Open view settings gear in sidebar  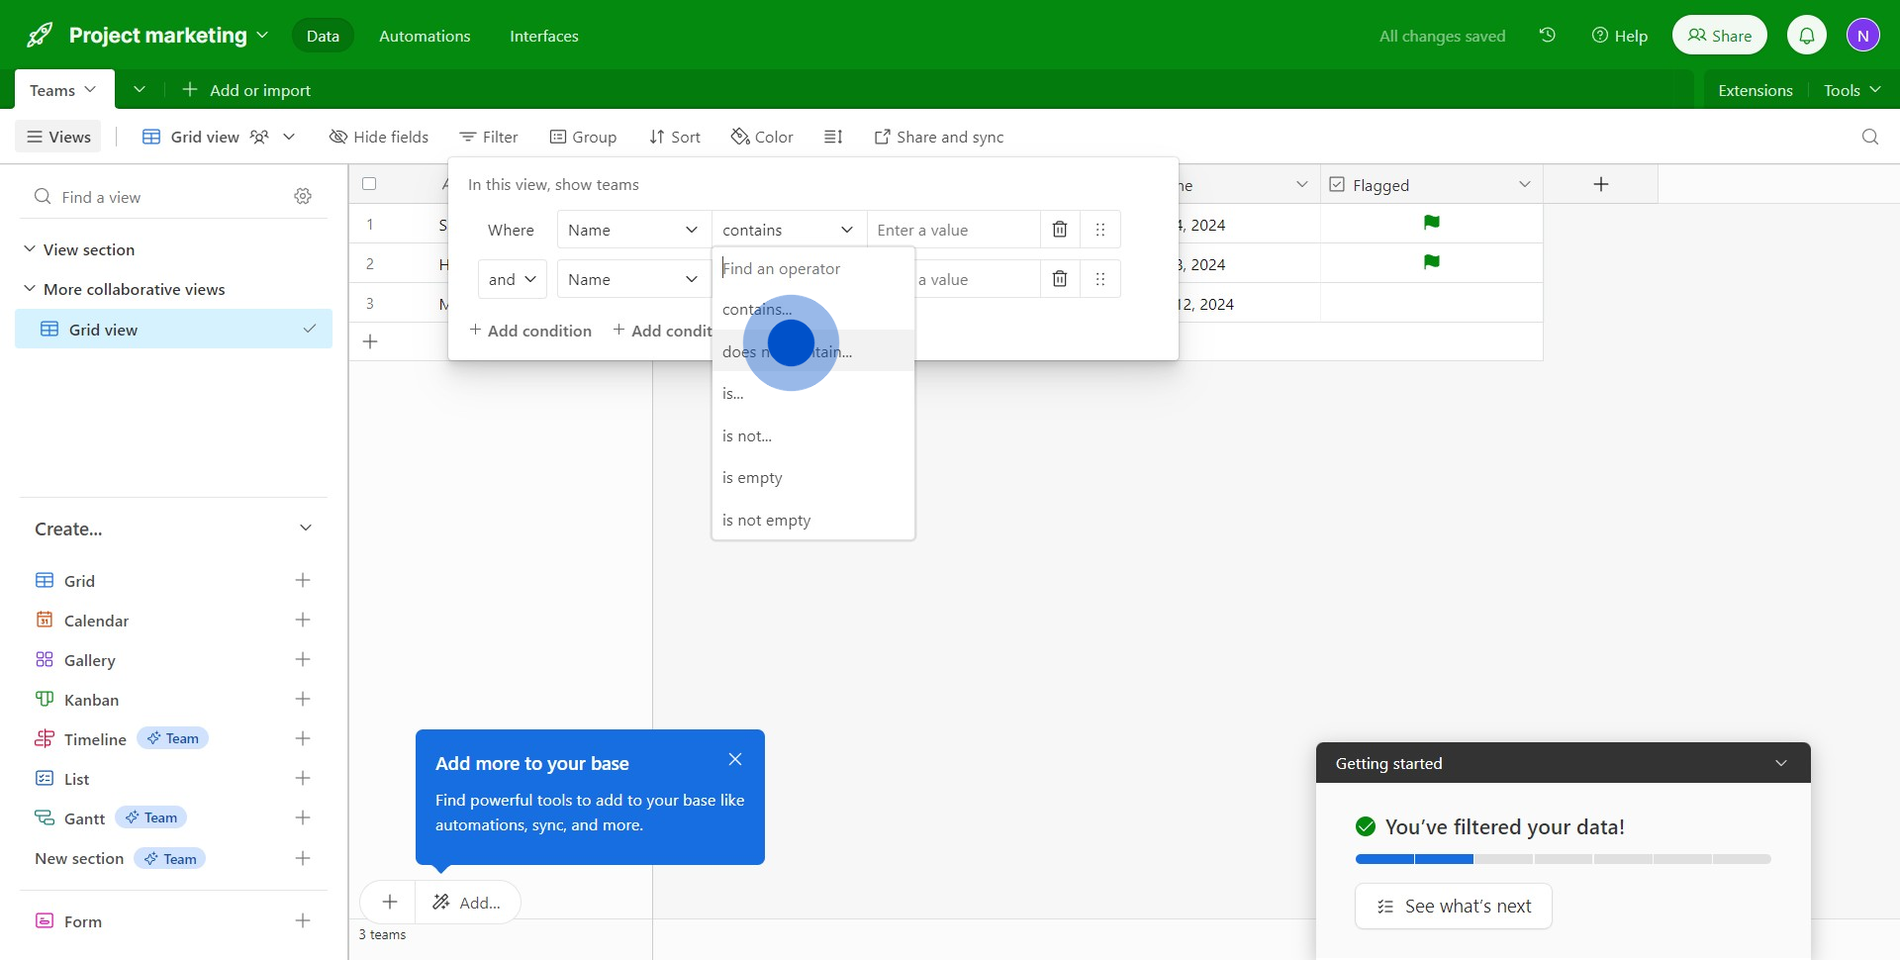(x=303, y=197)
